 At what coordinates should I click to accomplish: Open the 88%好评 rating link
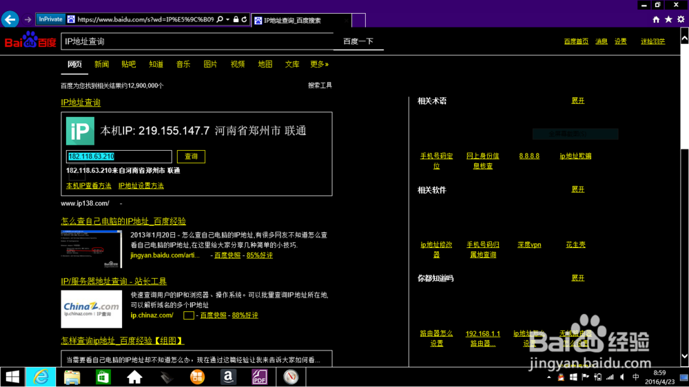coord(245,315)
